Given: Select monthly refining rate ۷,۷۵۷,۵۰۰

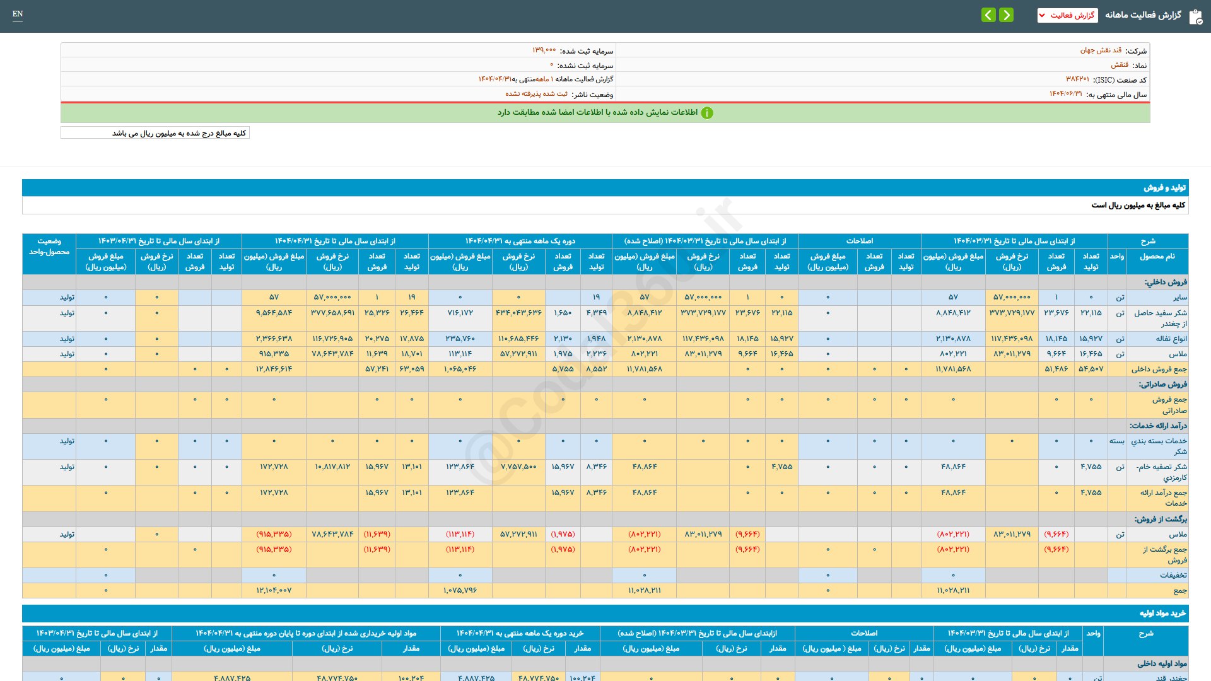Looking at the screenshot, I should [518, 467].
